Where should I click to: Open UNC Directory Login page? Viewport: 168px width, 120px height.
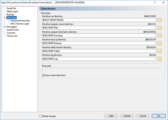point(20,24)
